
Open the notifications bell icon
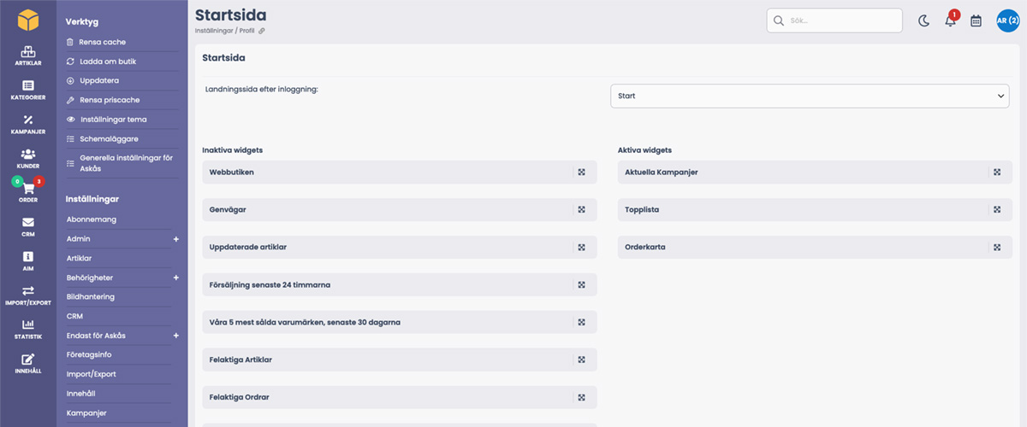point(950,20)
